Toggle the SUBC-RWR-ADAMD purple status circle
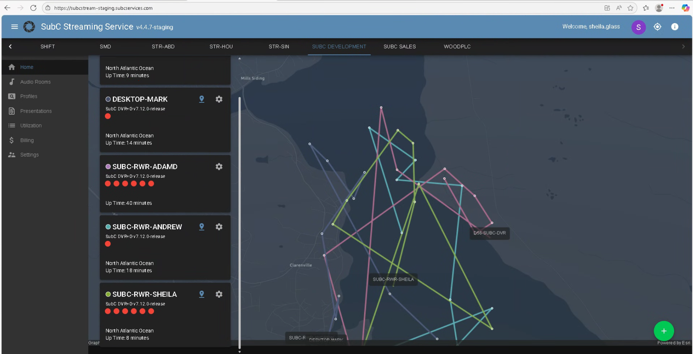Screen dimensions: 693x354 (108, 167)
